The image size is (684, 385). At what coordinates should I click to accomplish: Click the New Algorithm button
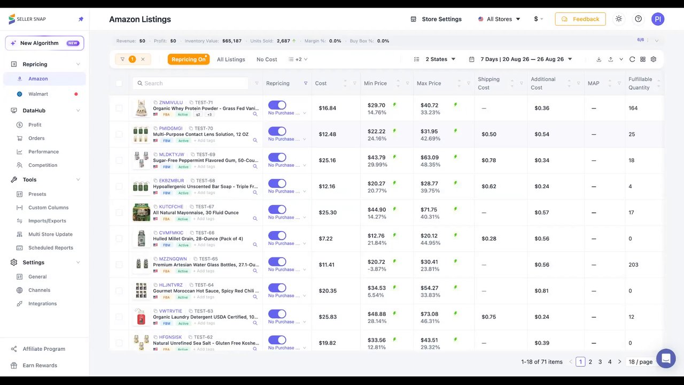click(44, 43)
